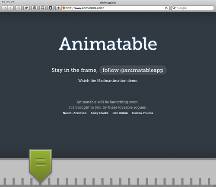Click the magnifier extension toolbar button
The image size is (216, 187).
(42, 8)
